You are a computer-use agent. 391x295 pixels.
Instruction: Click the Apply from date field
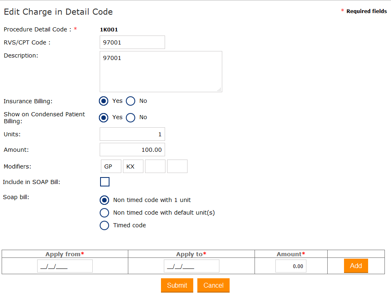(x=65, y=266)
